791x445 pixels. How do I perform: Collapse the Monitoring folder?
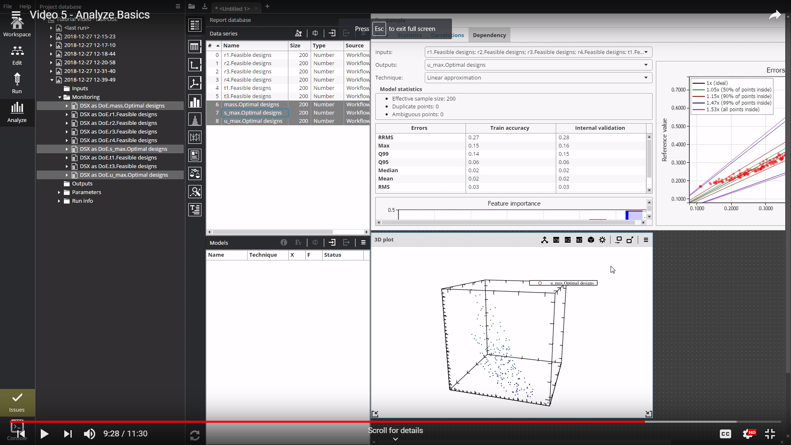tap(59, 97)
